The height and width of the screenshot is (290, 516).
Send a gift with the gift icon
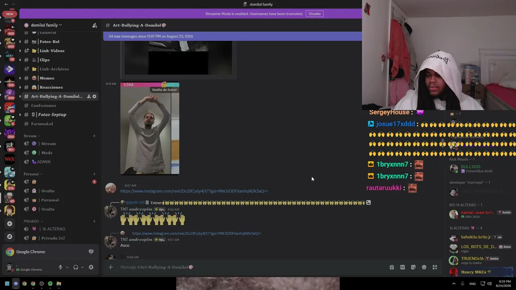pyautogui.click(x=391, y=267)
